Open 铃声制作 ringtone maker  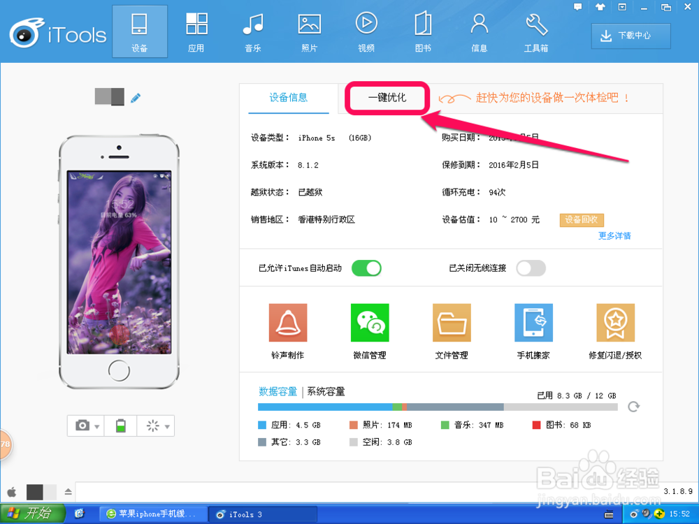[x=288, y=331]
